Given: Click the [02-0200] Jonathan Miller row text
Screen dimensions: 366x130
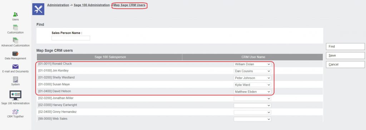Looking at the screenshot, I should coord(56,98).
